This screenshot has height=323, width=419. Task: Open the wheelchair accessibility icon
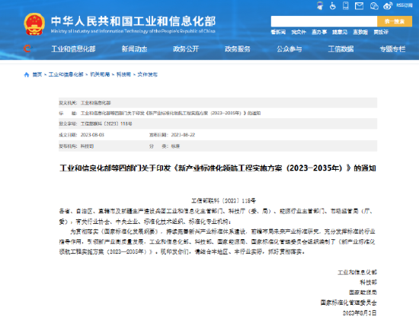tap(333, 5)
